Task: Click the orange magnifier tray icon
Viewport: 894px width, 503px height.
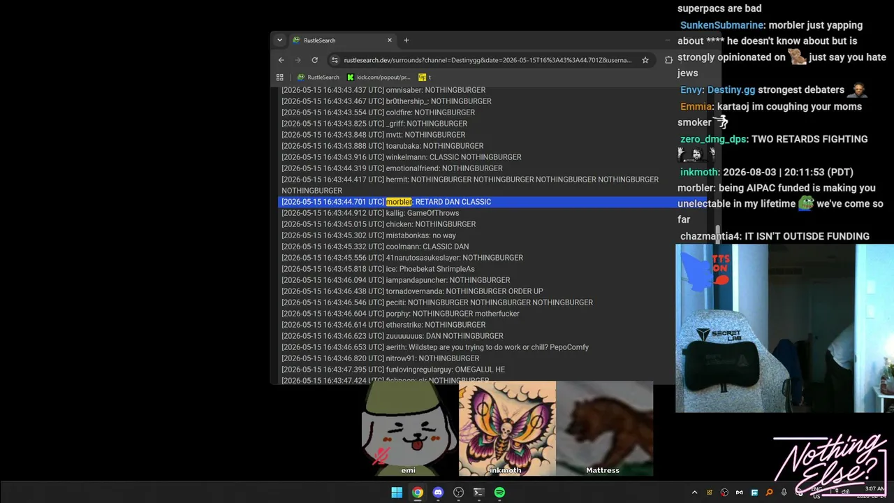Action: [770, 493]
